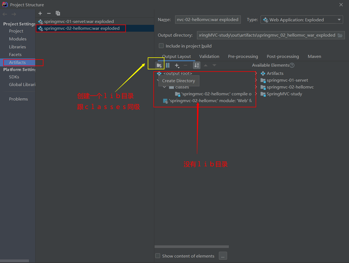Select Artifacts in the sidebar
This screenshot has height=263, width=349.
[x=18, y=63]
